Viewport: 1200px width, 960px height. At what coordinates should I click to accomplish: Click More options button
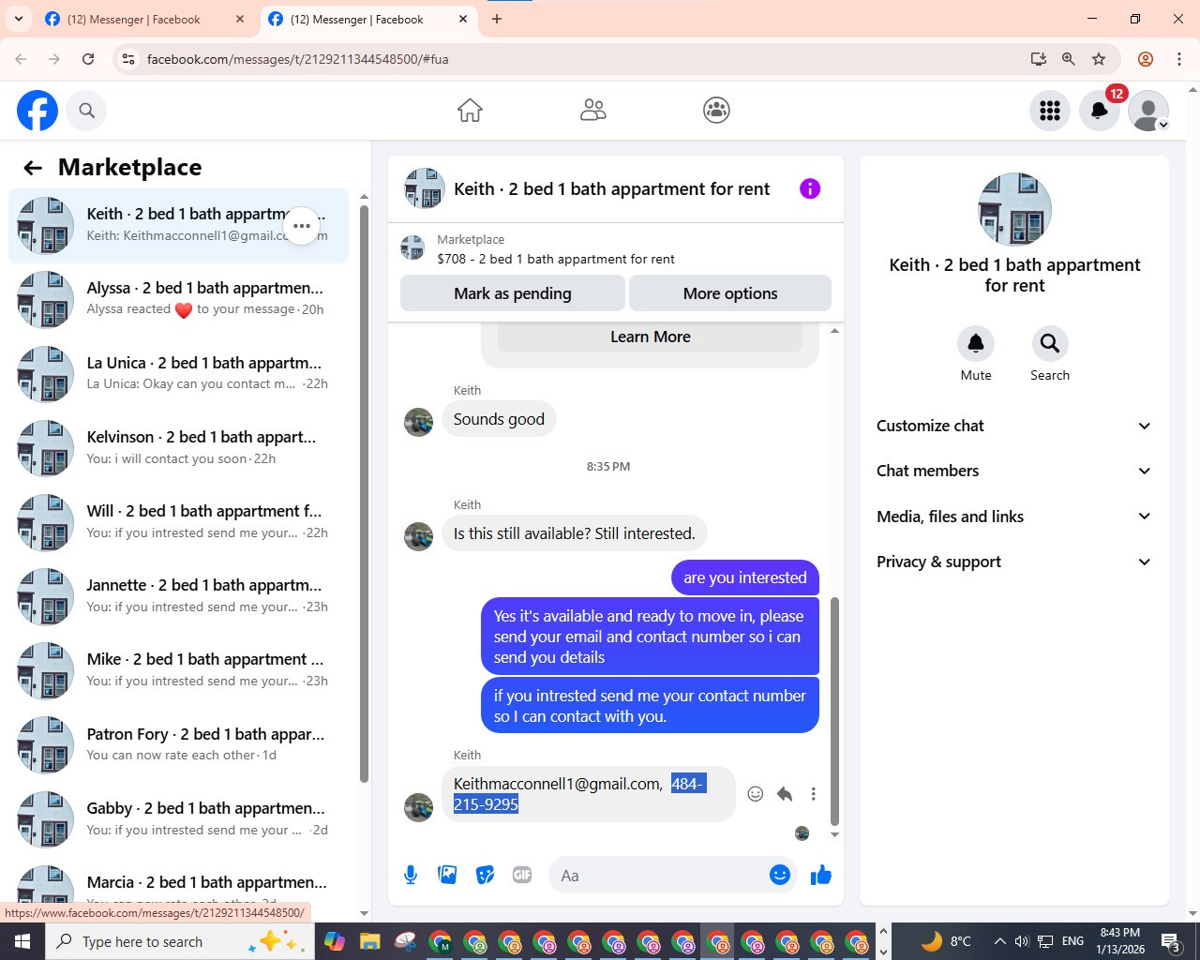[x=730, y=293]
